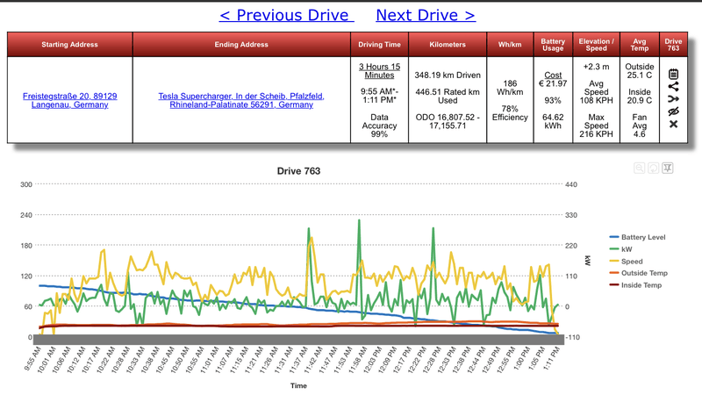Open the drive notes notepad icon
The width and height of the screenshot is (702, 395).
click(673, 74)
